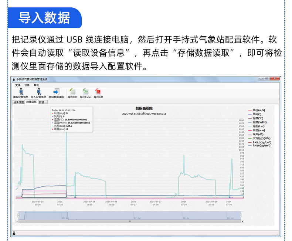Click the status icon in bottom-left corner
This screenshot has width=292, height=241.
click(14, 233)
